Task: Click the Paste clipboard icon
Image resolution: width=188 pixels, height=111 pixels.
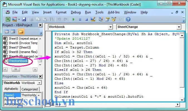Action: 45,19
